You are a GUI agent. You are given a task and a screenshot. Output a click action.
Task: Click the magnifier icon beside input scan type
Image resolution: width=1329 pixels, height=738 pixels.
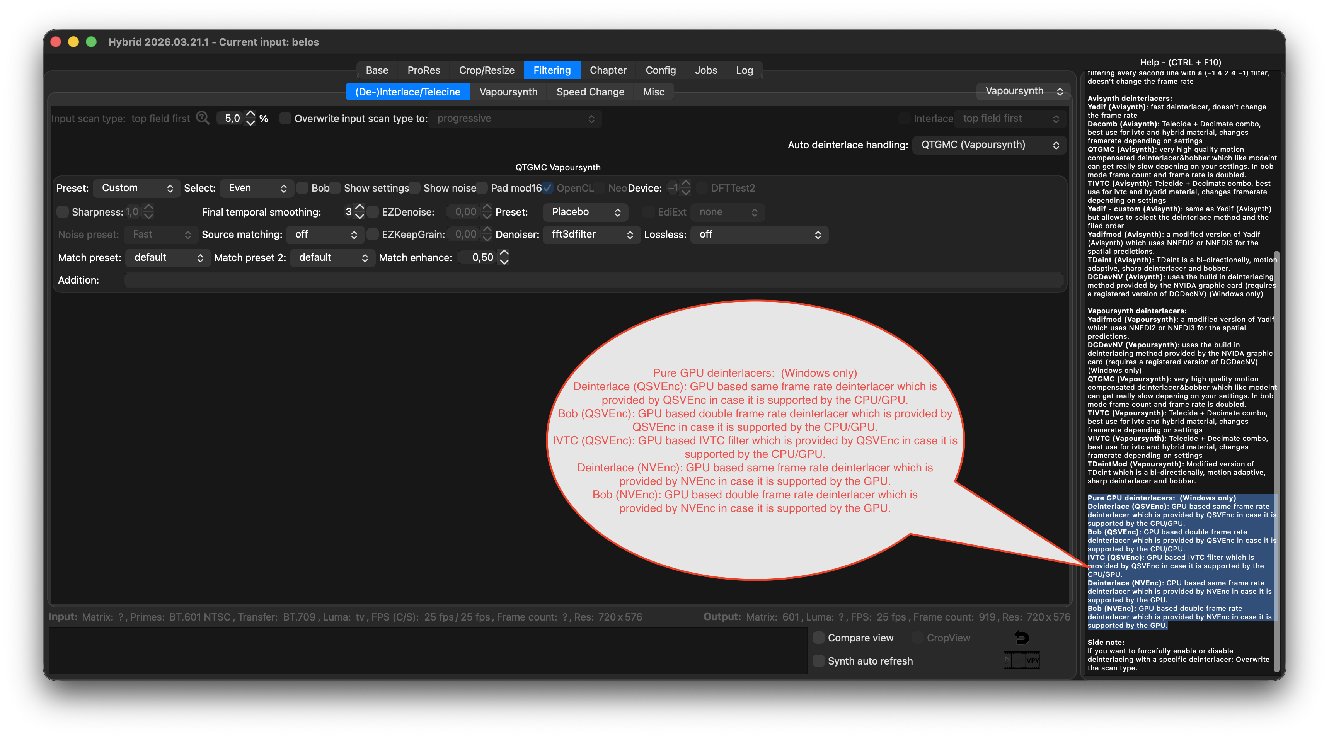click(203, 118)
